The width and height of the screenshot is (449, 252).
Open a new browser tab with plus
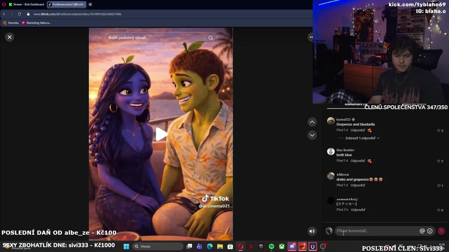tap(90, 5)
